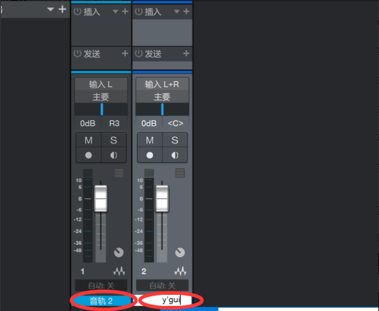Screen dimensions: 379x311
Task: Mute channel 1 with the M button
Action: (88, 140)
